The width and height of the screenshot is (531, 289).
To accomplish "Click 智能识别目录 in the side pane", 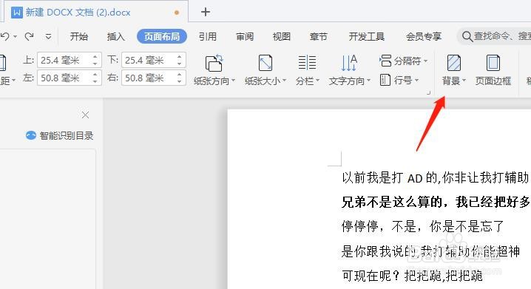I will point(60,136).
